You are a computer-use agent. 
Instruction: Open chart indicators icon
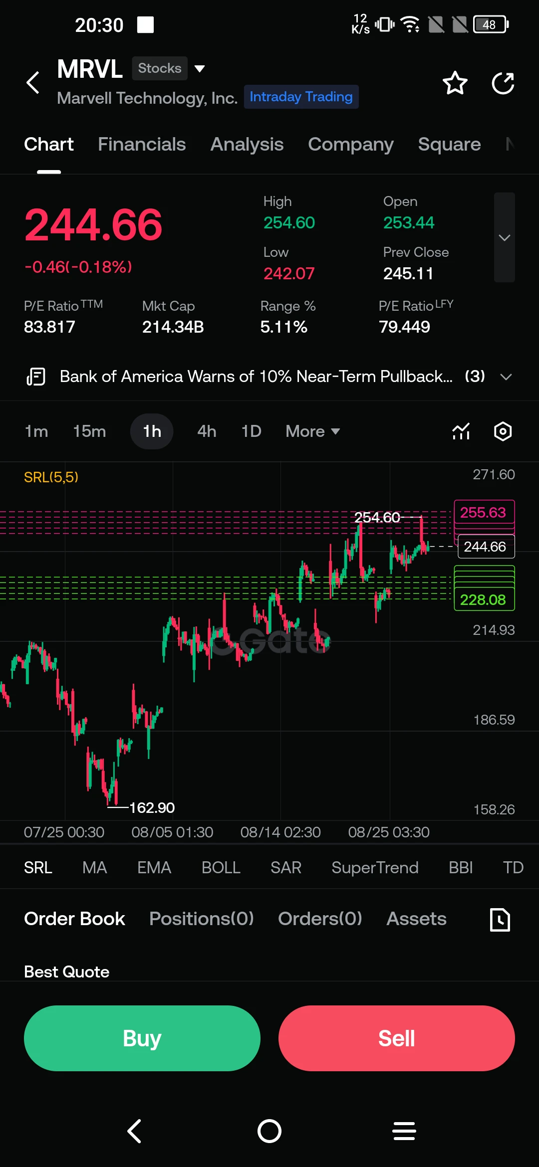pos(461,431)
